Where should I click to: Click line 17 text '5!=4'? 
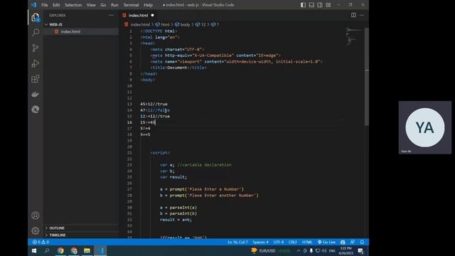[145, 128]
